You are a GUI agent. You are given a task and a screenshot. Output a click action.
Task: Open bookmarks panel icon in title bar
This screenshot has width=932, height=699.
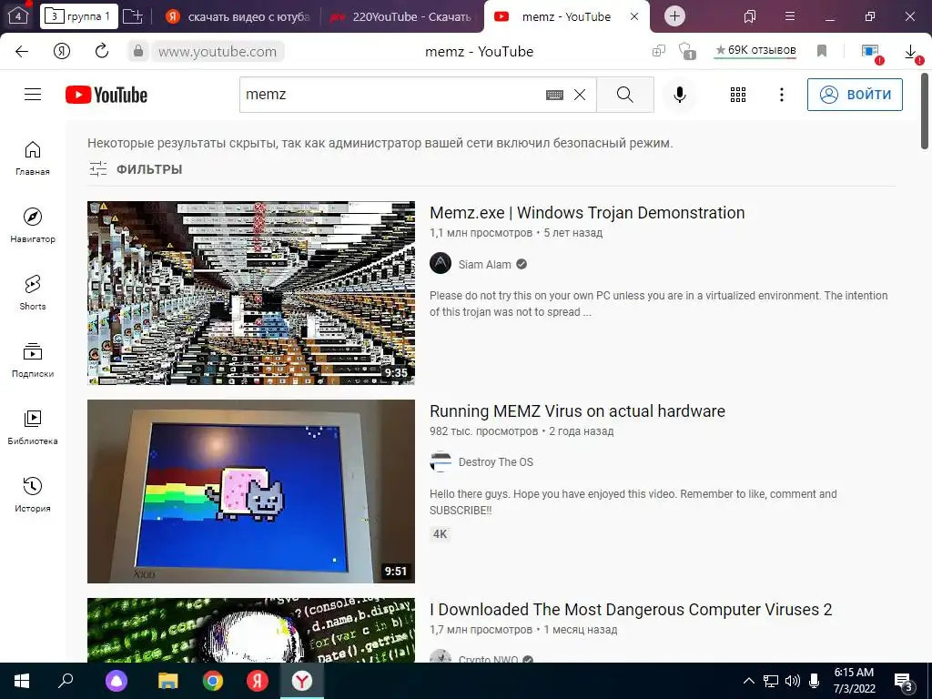point(750,16)
